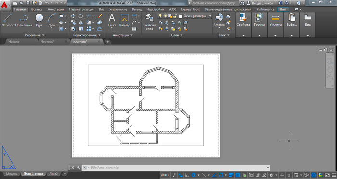Toggle ЛИСТ paper space button in status bar
The width and height of the screenshot is (337, 179).
(x=165, y=175)
